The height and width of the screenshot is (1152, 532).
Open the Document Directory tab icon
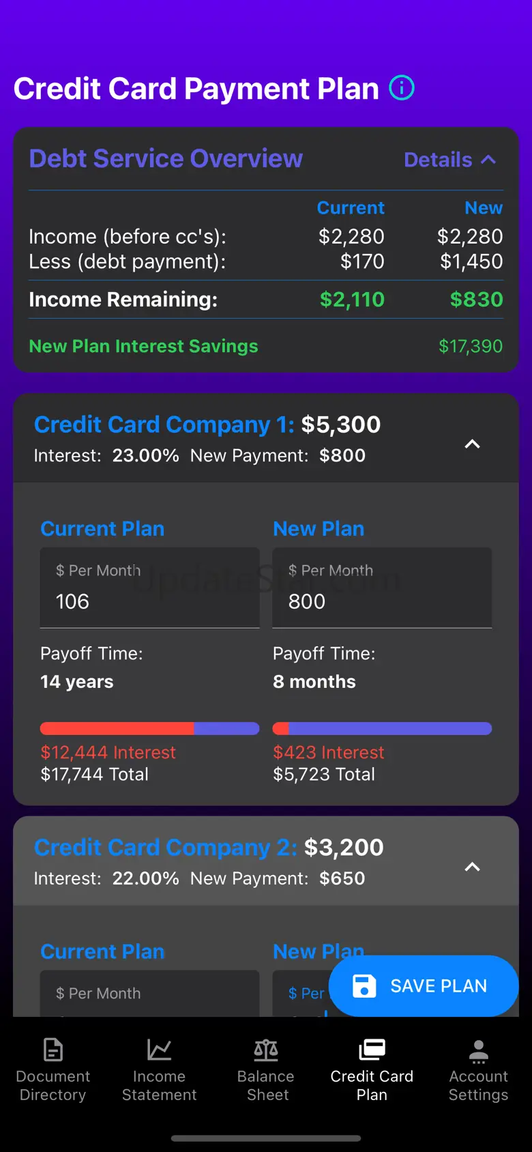(53, 1050)
